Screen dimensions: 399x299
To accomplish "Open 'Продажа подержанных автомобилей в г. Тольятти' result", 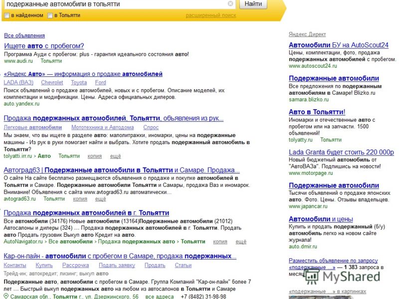I will (x=86, y=213).
